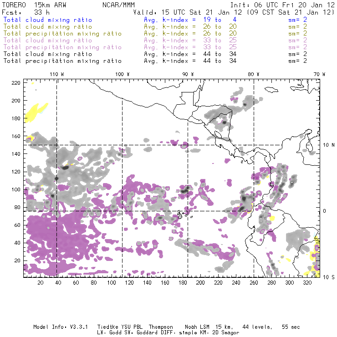337x337 pixels.
Task: Click the '80 W' longitude label
Action: click(x=254, y=74)
